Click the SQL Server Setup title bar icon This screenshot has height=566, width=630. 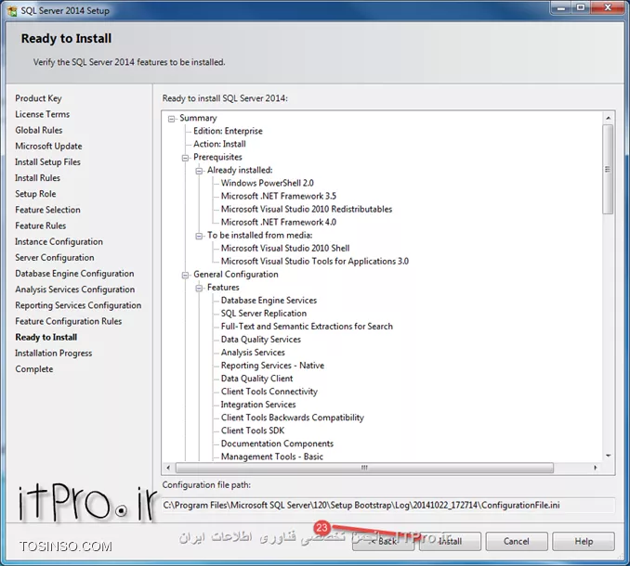click(x=12, y=10)
